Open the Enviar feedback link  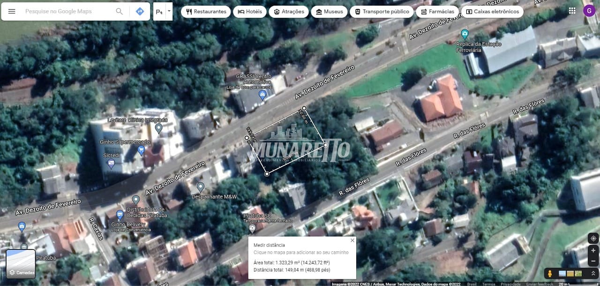(538, 284)
